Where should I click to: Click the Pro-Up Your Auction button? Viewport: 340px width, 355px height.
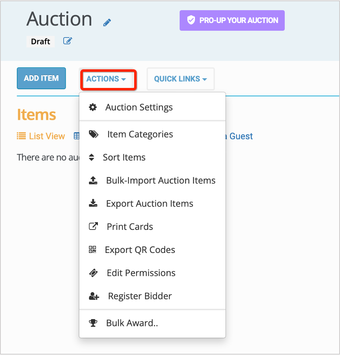click(x=232, y=20)
